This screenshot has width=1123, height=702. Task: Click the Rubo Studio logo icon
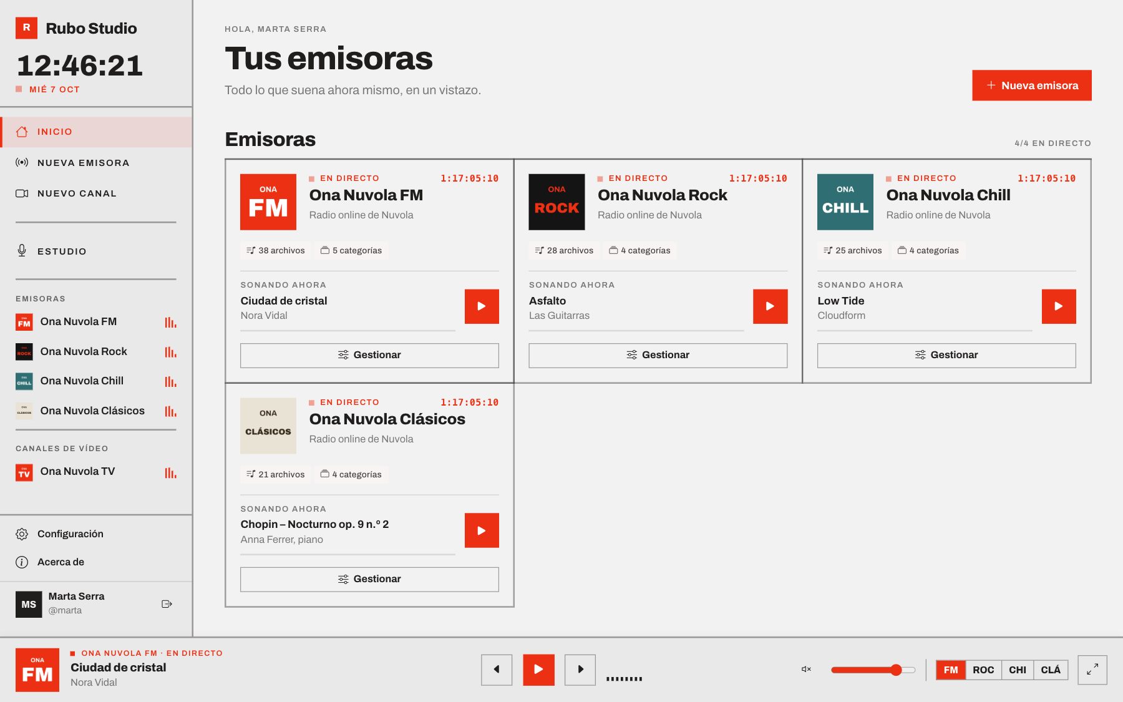[x=26, y=28]
